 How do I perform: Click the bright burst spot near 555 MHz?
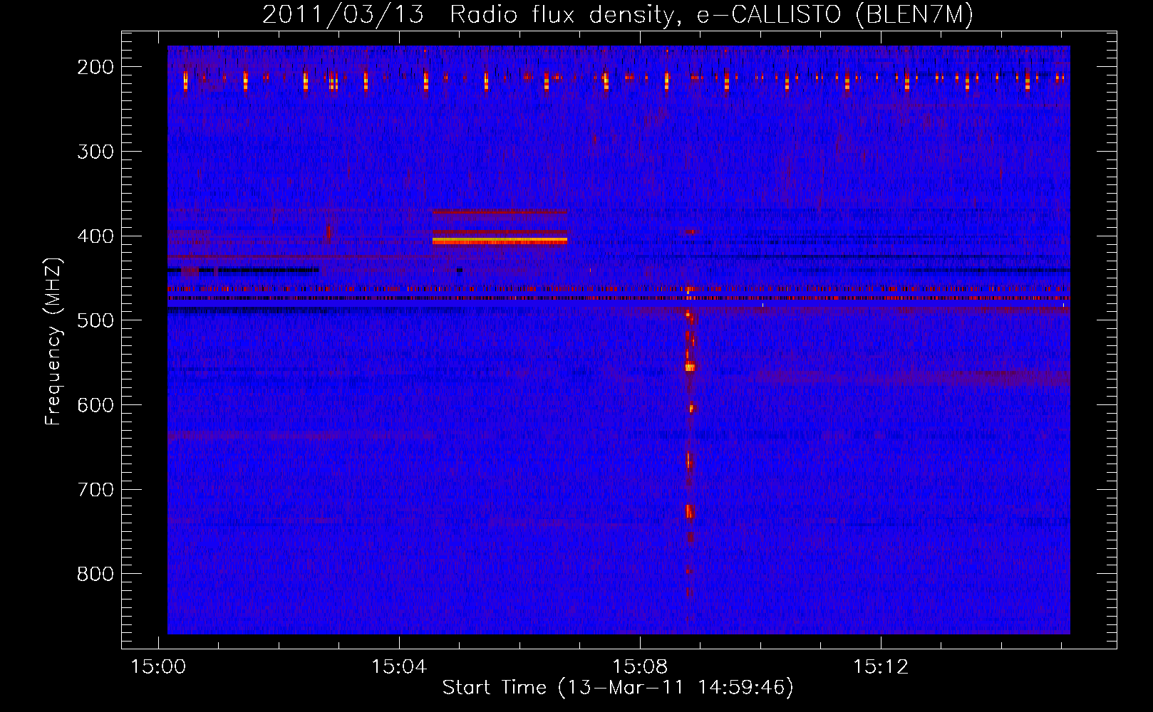[x=690, y=367]
